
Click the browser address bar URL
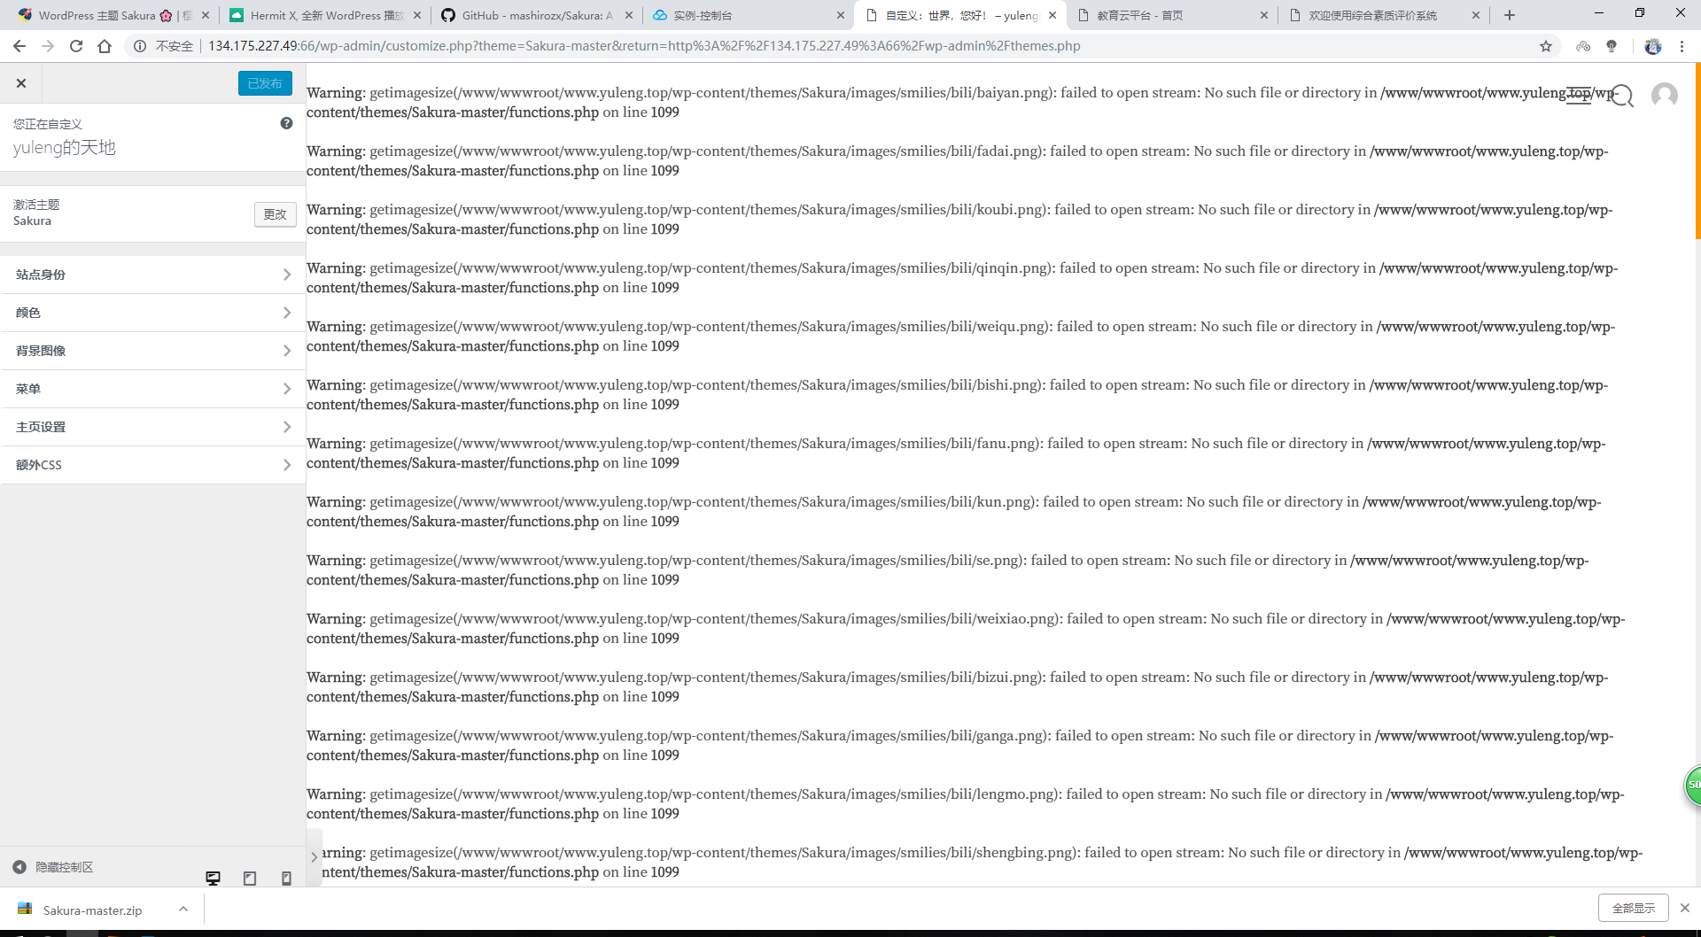[644, 46]
